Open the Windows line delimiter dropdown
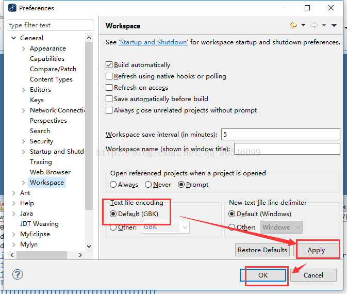This screenshot has height=294, width=347. 282,227
